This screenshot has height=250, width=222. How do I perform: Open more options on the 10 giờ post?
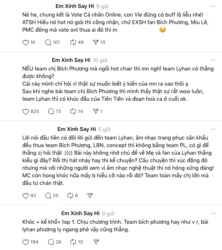pyautogui.click(x=213, y=60)
